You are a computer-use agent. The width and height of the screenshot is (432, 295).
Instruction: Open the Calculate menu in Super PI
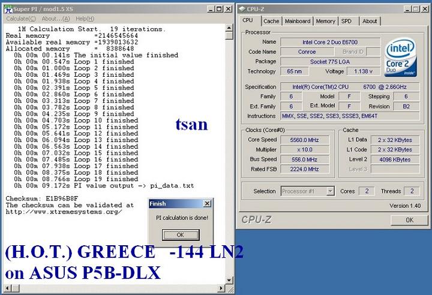(x=20, y=19)
